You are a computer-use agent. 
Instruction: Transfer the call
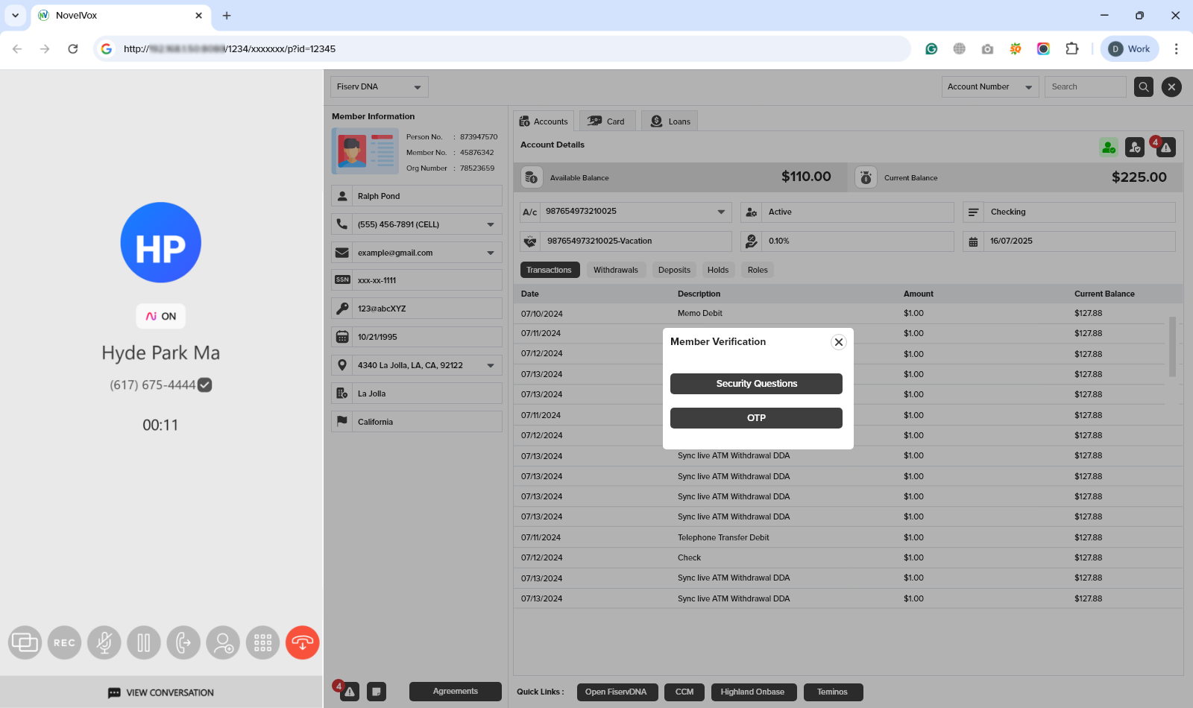point(183,642)
